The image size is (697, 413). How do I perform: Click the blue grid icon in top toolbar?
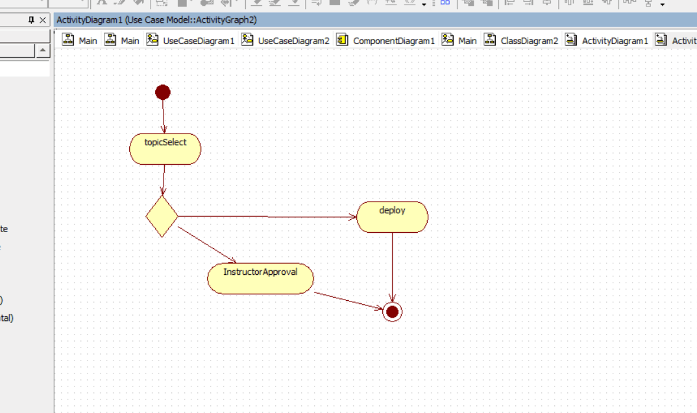[x=445, y=3]
